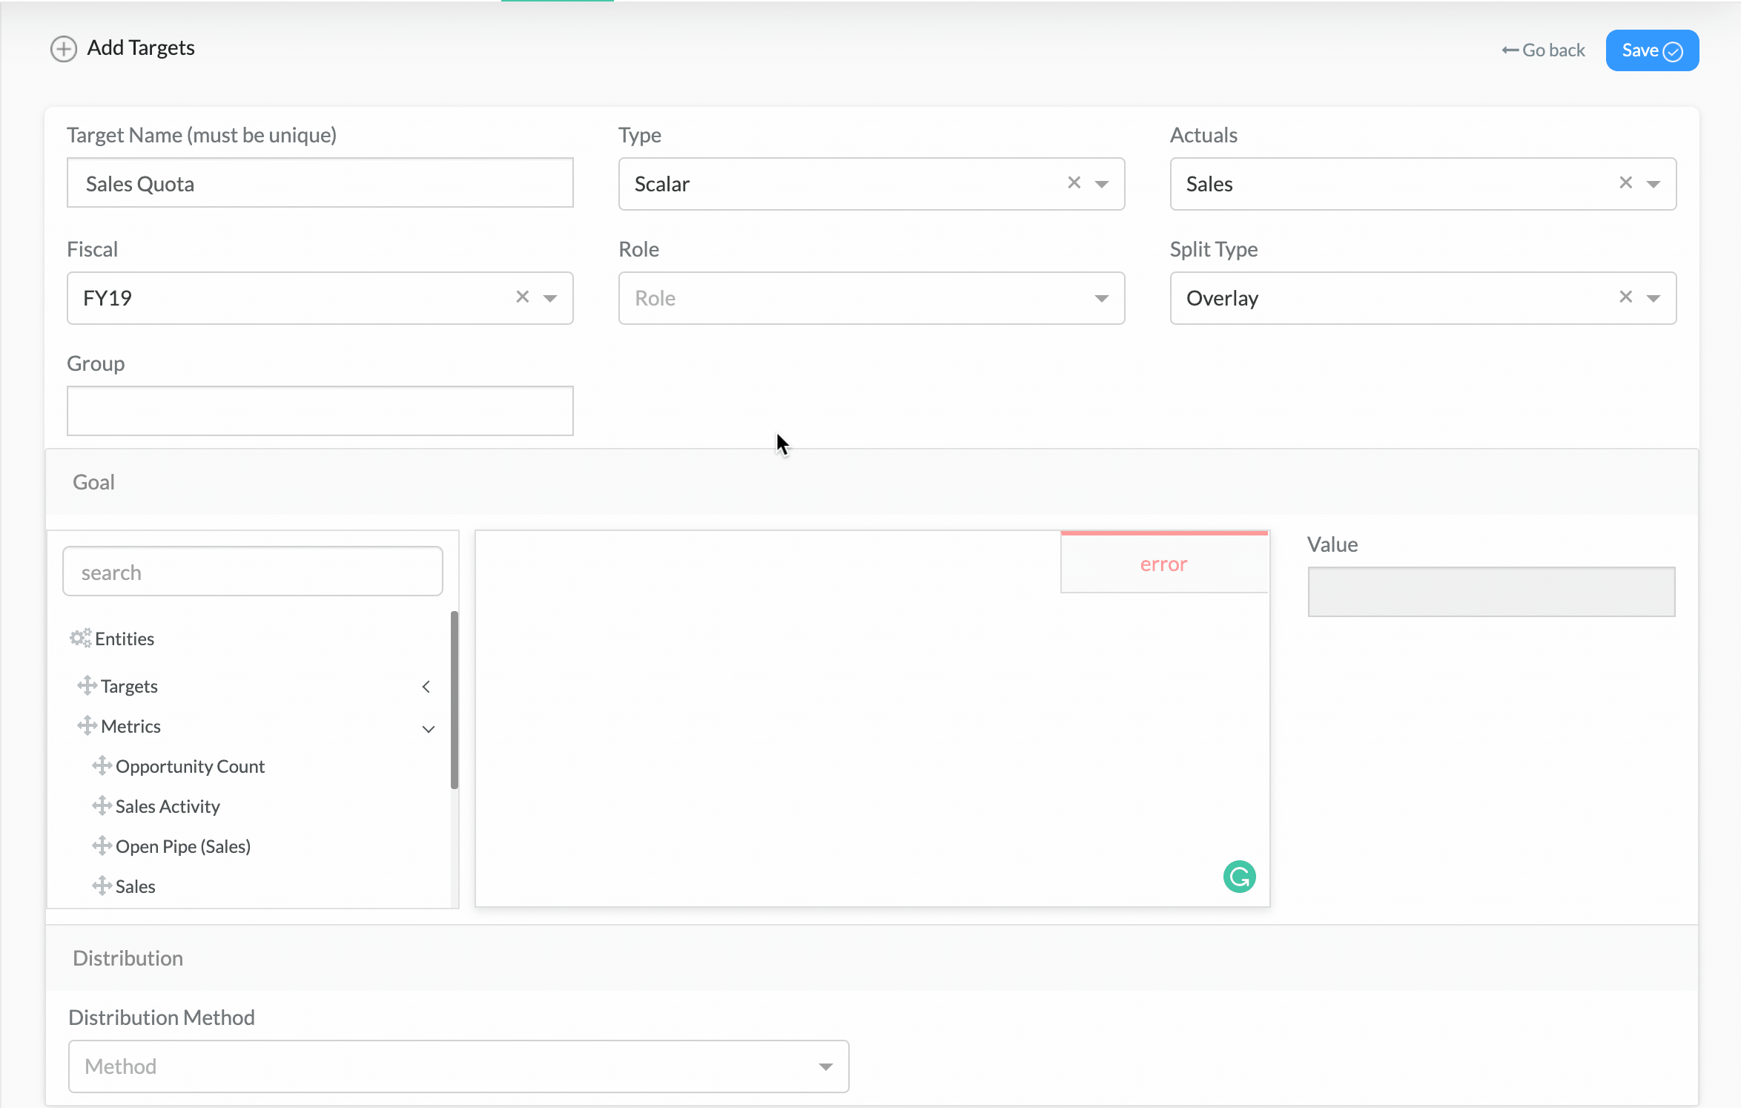
Task: Click drag handle icon beside Targets
Action: pyautogui.click(x=87, y=685)
